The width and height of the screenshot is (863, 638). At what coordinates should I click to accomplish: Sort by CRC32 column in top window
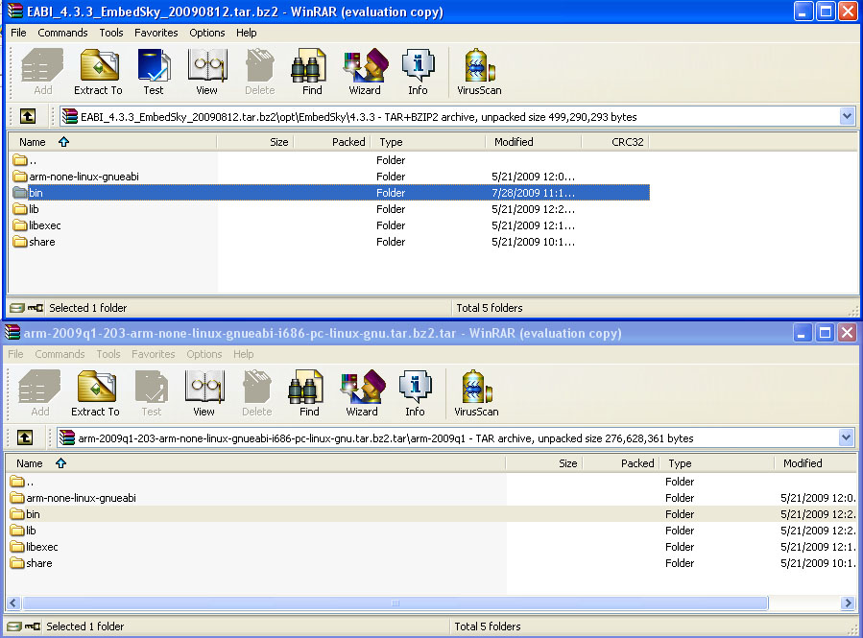tap(615, 142)
